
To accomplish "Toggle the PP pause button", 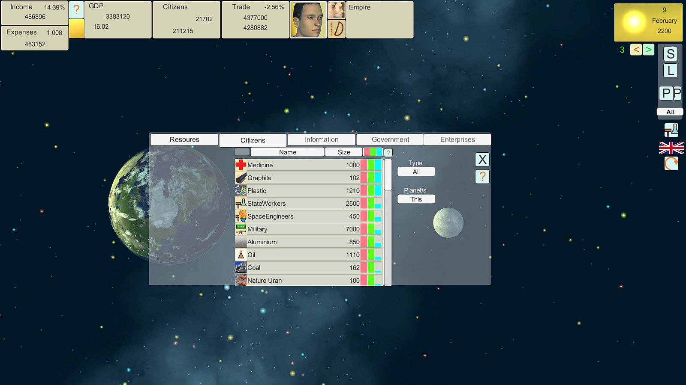I will point(671,93).
